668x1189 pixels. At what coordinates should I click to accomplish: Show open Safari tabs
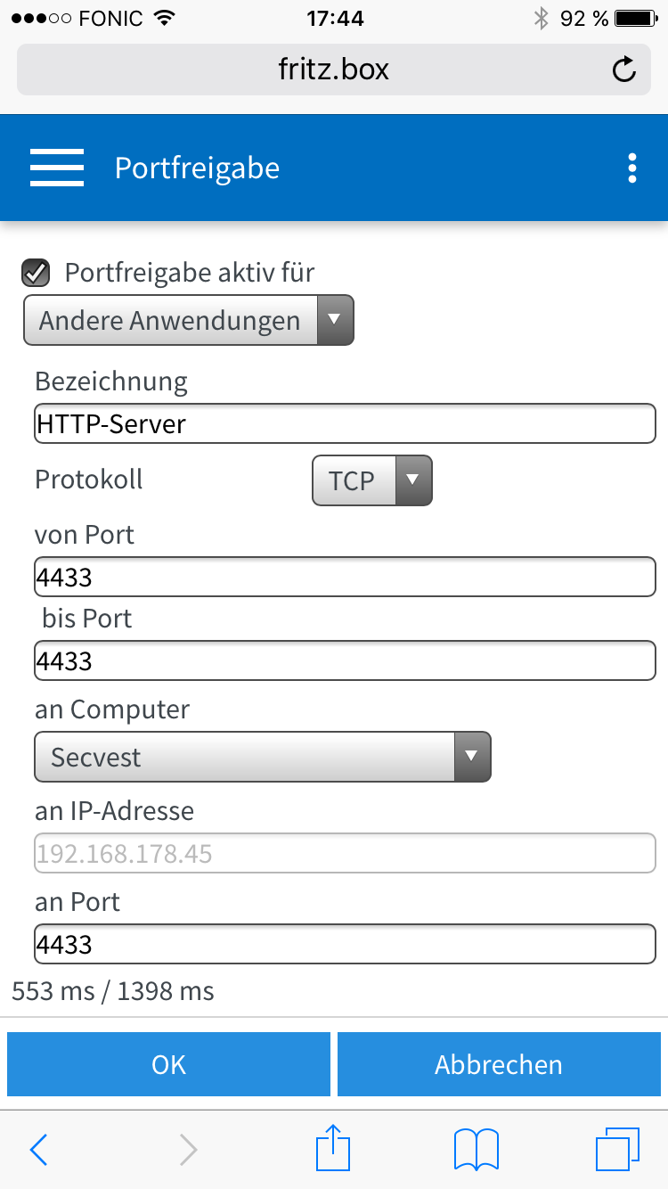(x=616, y=1150)
